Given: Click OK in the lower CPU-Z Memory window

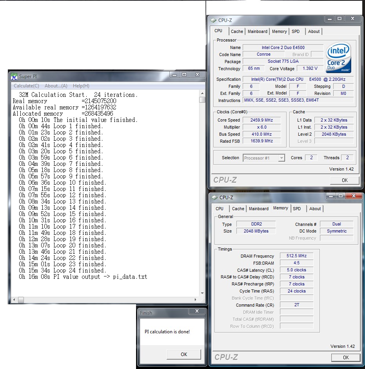Looking at the screenshot, I should (x=346, y=358).
